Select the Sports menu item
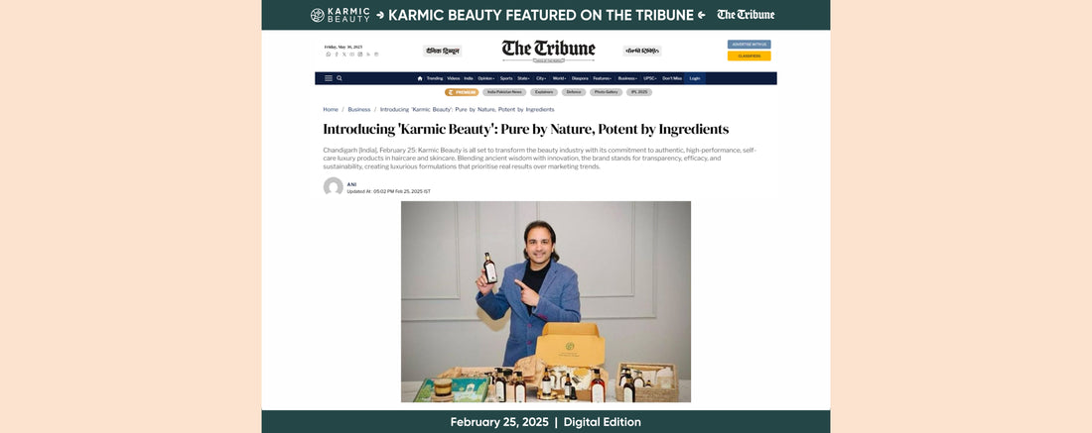Image resolution: width=1092 pixels, height=433 pixels. click(506, 78)
